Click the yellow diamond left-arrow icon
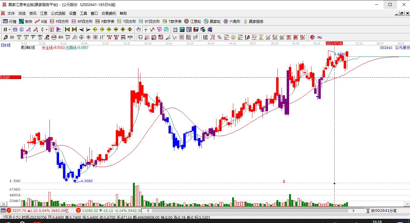Screen dimensions: 410x223 [95, 29]
